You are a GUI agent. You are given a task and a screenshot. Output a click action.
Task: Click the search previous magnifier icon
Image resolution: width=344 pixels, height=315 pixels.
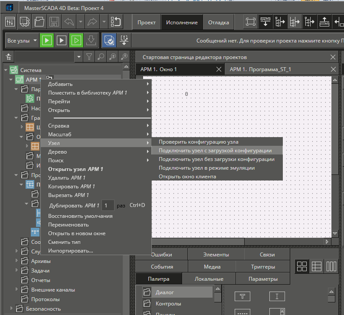(112, 57)
